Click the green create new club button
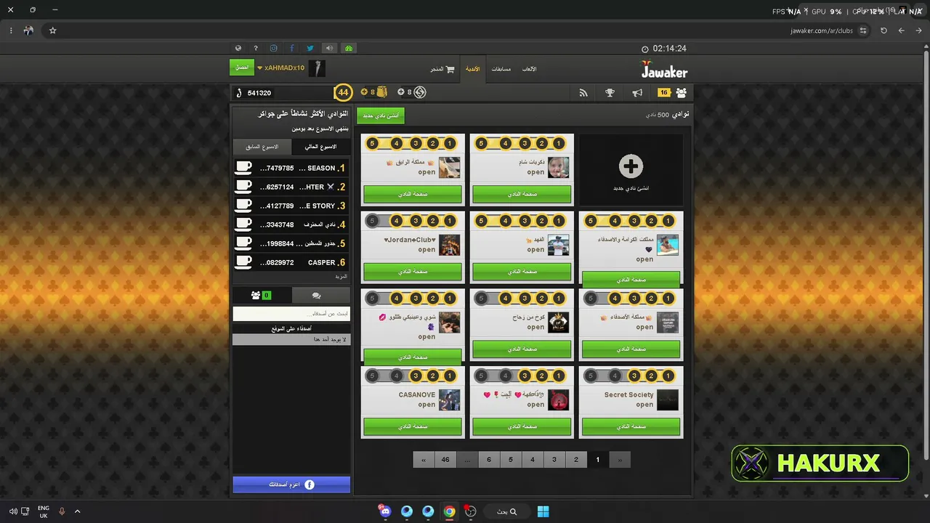 pyautogui.click(x=381, y=115)
